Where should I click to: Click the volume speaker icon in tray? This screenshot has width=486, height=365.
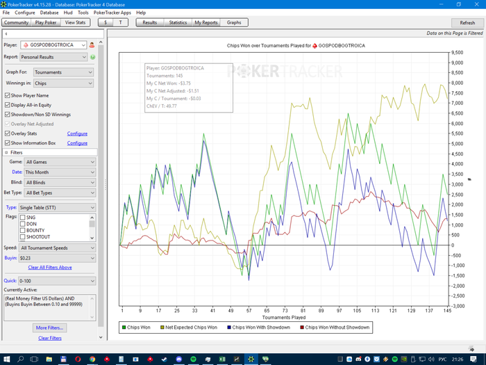tap(431, 359)
